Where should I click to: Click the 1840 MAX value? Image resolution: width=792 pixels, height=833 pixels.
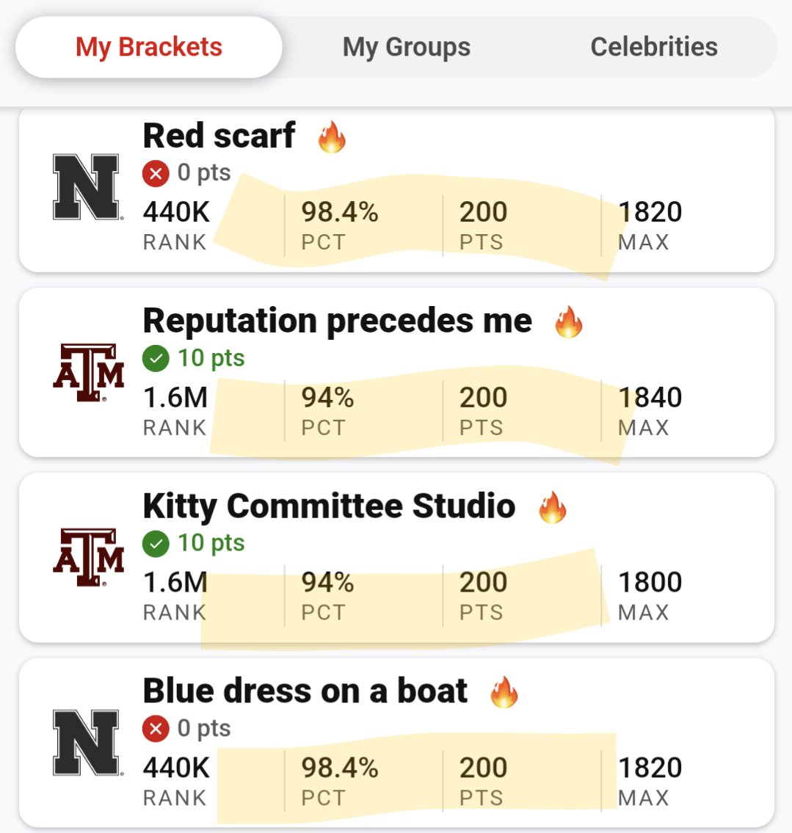click(650, 411)
